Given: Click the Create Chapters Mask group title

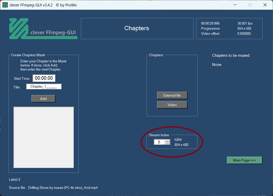Looking at the screenshot, I should tap(28, 55).
